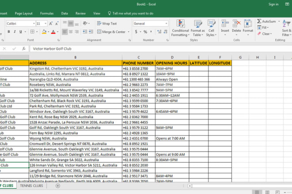Viewport: 292px width, 194px height.
Task: Open Cell Styles gallery
Action: pyautogui.click(x=211, y=28)
